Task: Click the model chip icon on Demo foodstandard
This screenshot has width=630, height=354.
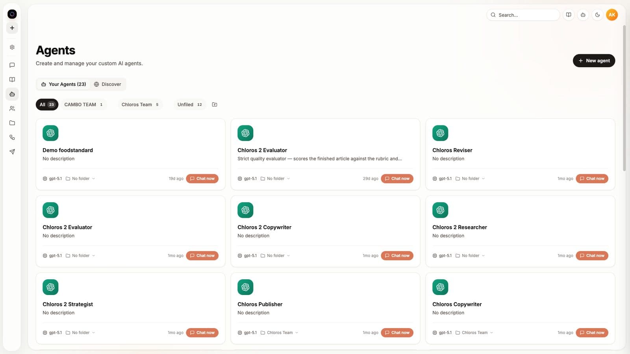Action: click(45, 179)
